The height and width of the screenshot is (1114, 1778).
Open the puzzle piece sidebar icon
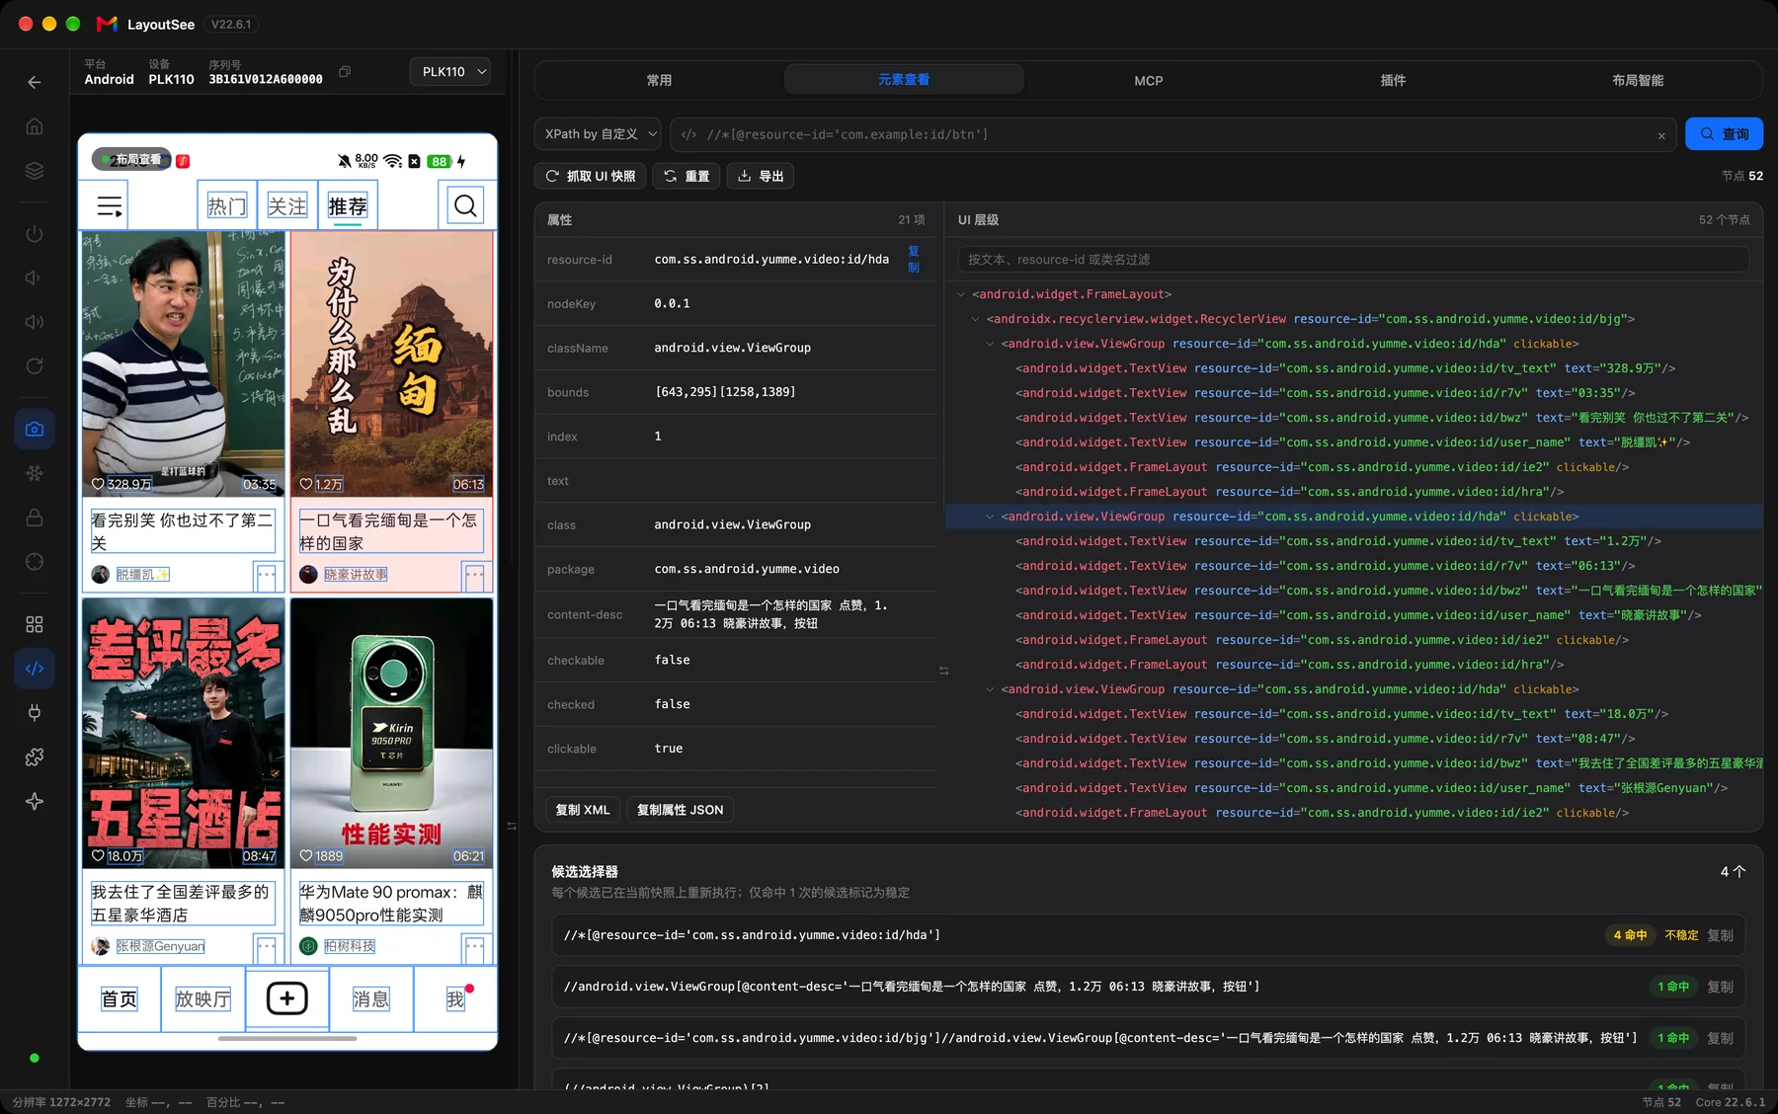coord(35,757)
